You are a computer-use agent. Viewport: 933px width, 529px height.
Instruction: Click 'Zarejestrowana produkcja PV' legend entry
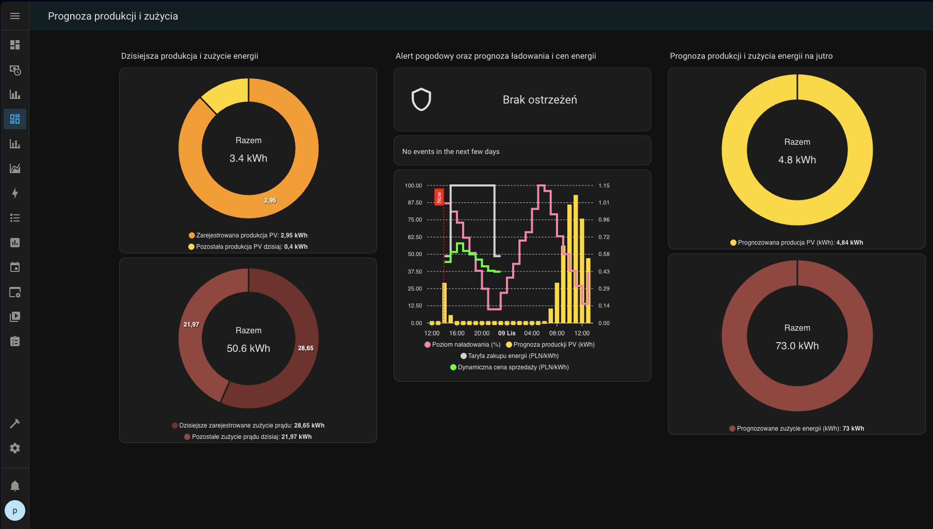click(x=248, y=235)
